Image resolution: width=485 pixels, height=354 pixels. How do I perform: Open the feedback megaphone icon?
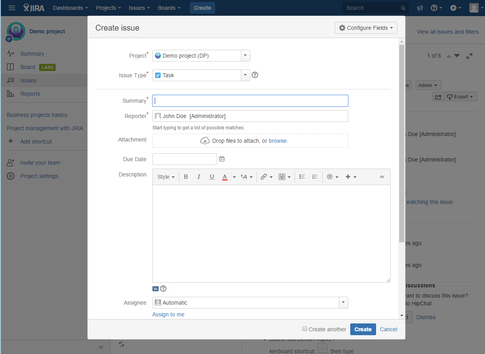[420, 8]
